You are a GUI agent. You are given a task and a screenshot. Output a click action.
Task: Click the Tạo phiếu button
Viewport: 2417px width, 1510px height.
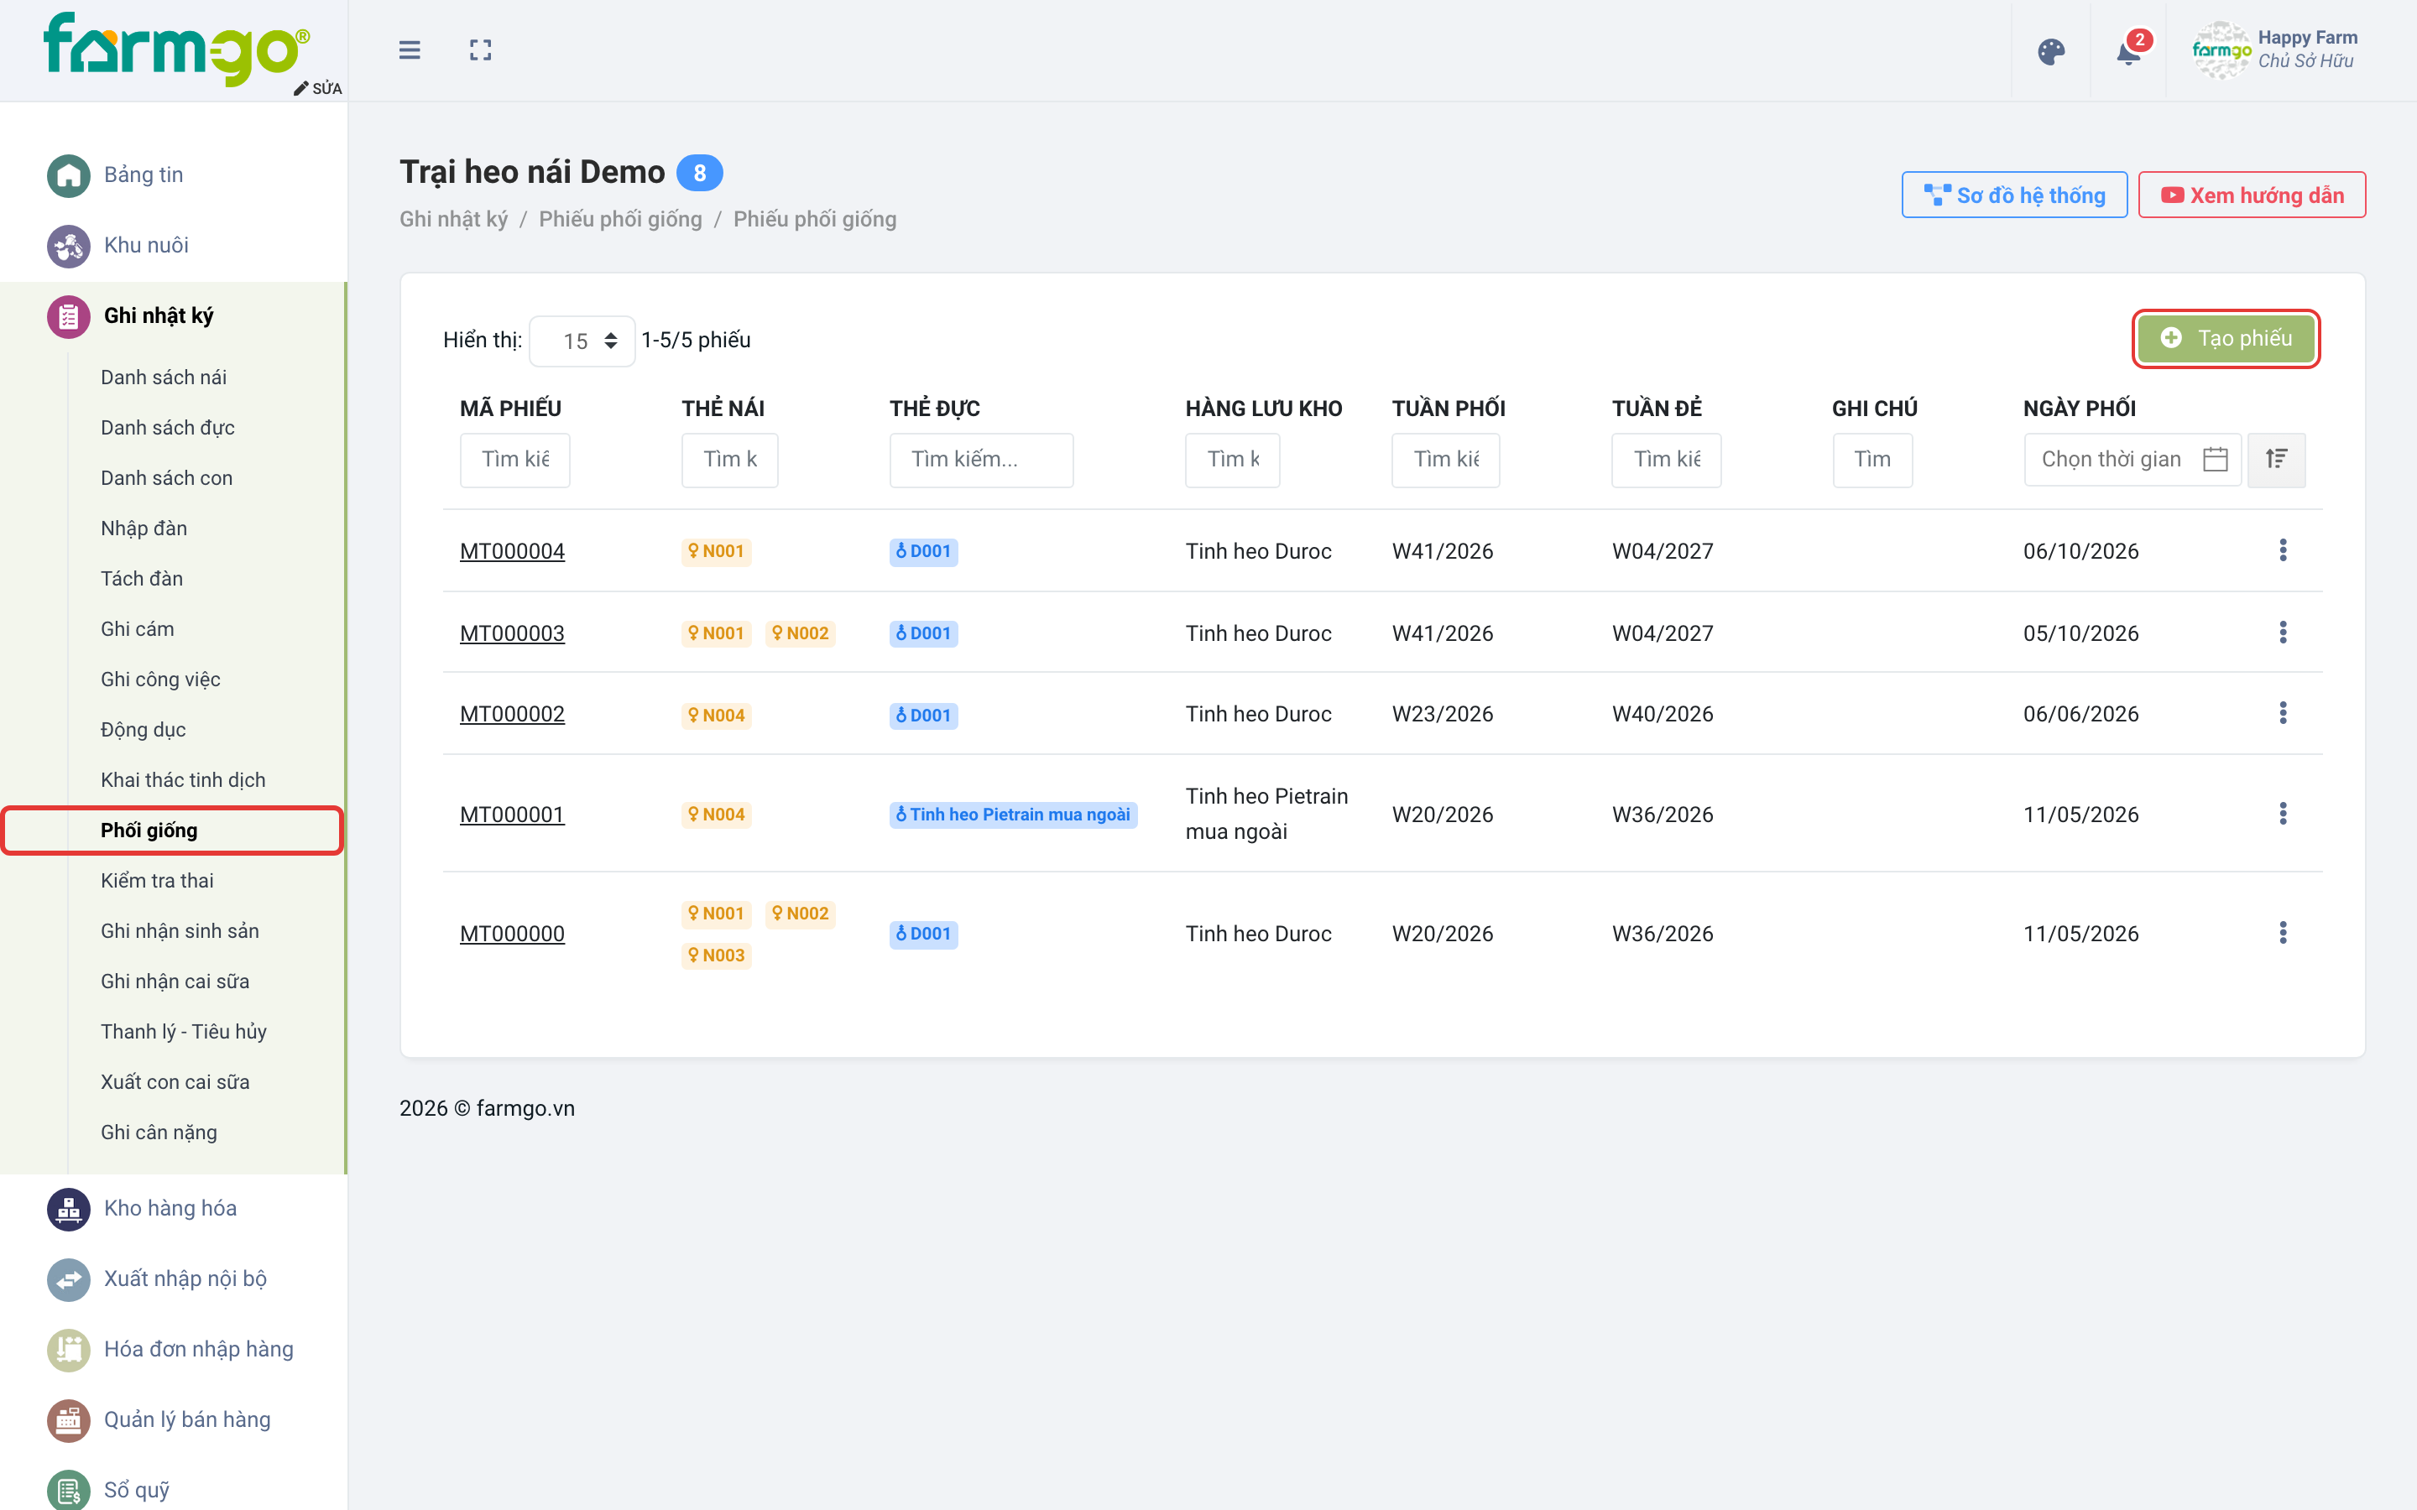pyautogui.click(x=2226, y=339)
